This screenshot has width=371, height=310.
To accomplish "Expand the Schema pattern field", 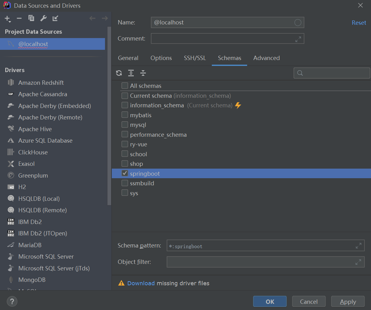I will tap(359, 246).
